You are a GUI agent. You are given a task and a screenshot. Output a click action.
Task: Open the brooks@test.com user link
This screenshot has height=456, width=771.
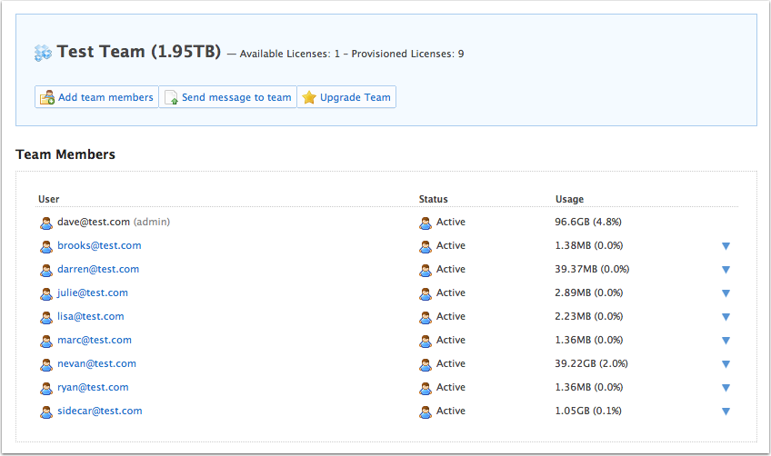tap(99, 245)
